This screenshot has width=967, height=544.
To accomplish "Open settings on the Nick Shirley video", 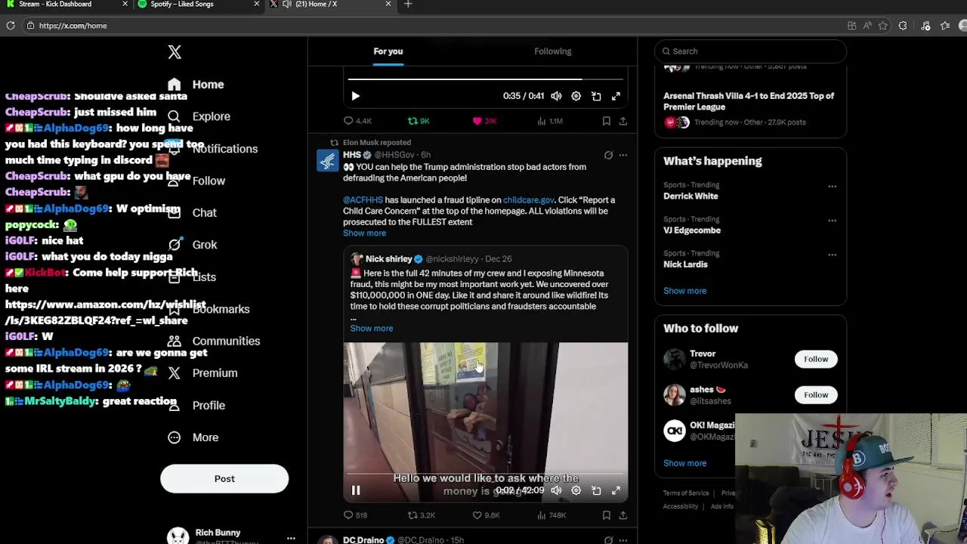I will coord(576,490).
